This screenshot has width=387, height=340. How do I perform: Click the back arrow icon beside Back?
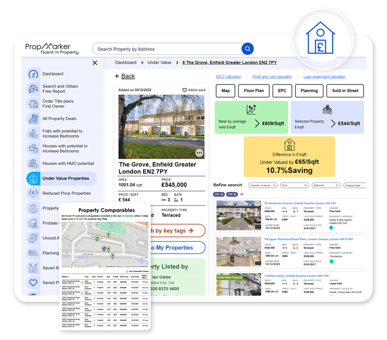tap(117, 76)
